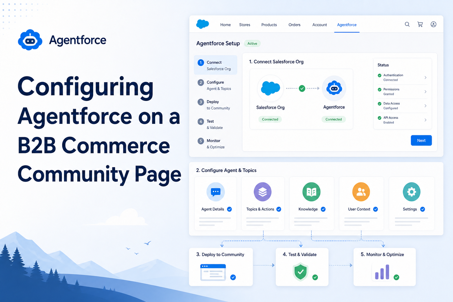Click the Salesforce Org cloud icon in the connect card

(270, 88)
